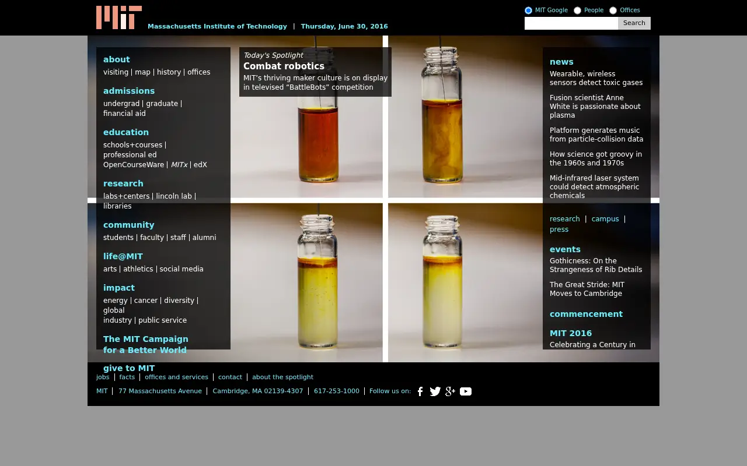Viewport: 747px width, 466px height.
Task: Read 'Wearable, wireless sensors detect toxic gases'
Action: 596,78
